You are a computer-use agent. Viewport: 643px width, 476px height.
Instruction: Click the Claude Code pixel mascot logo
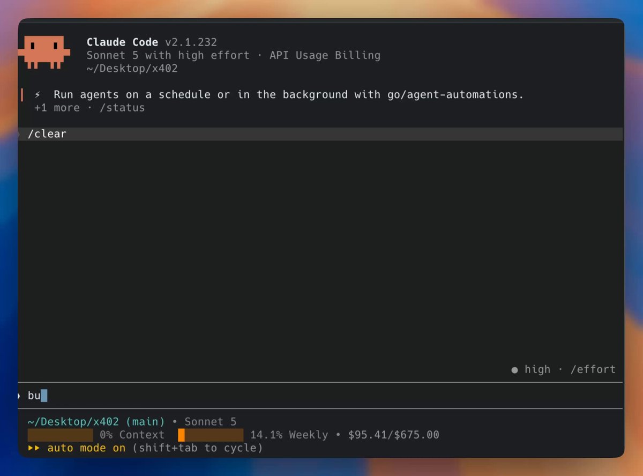[x=44, y=53]
